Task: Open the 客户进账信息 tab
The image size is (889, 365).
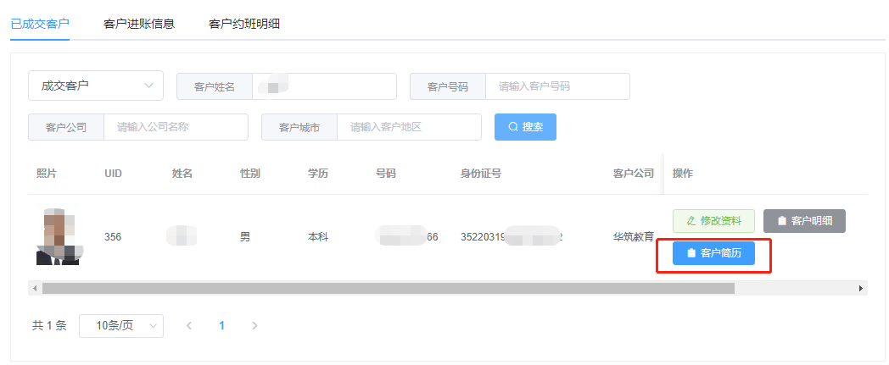Action: [139, 24]
